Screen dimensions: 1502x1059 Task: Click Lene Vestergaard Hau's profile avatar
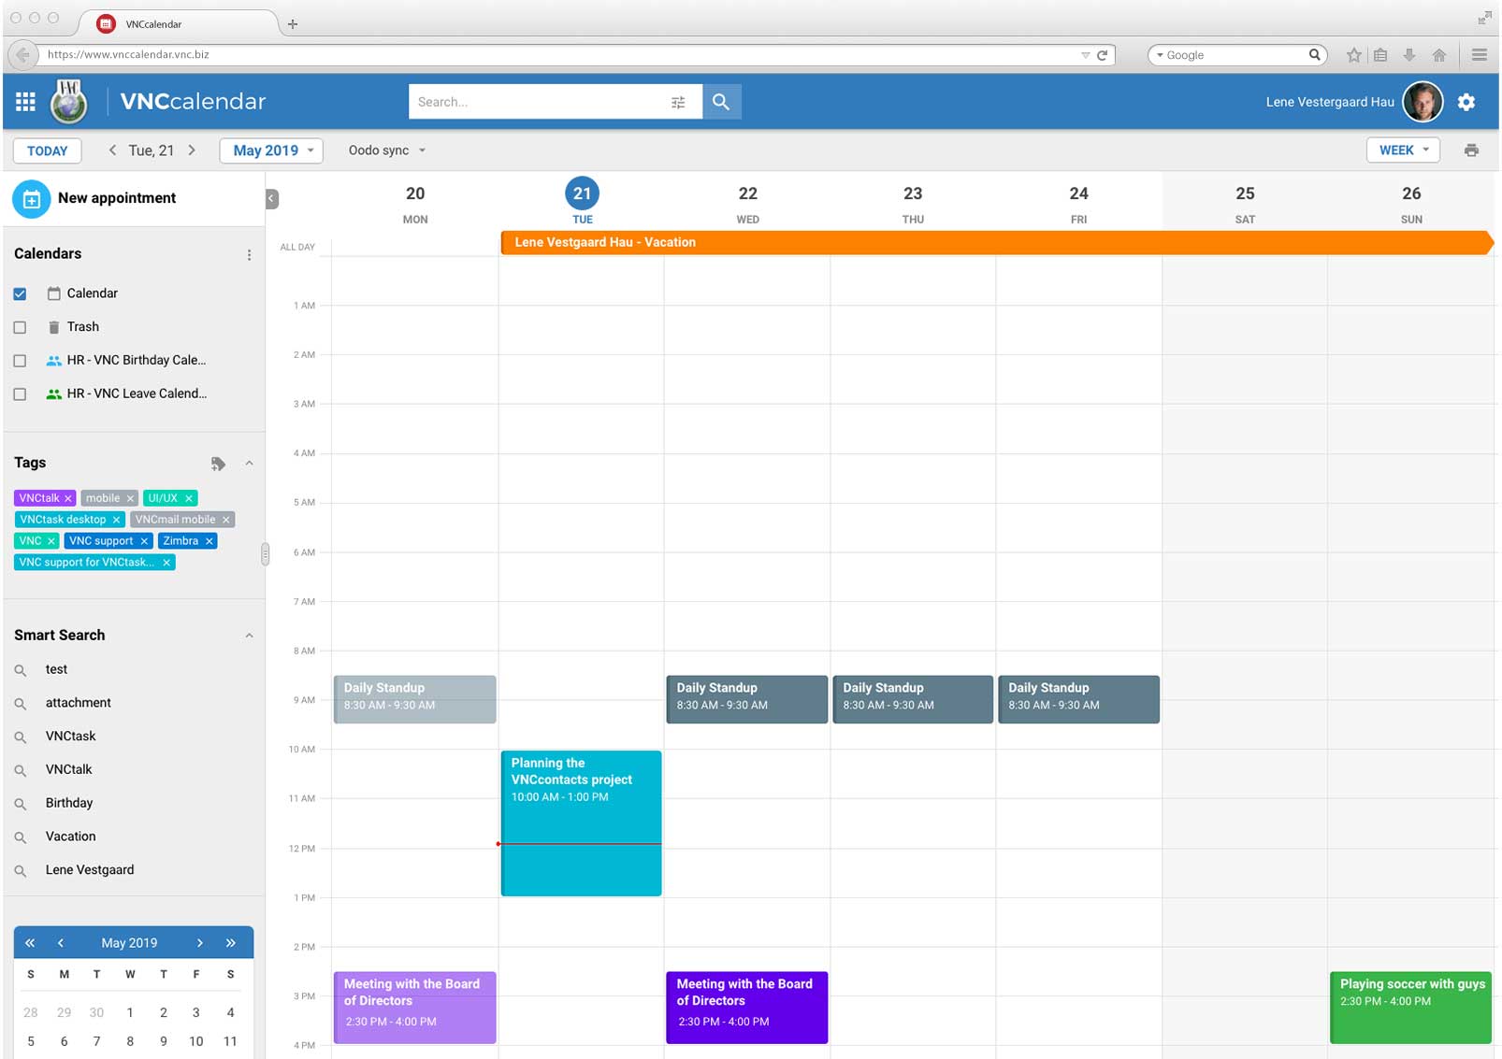coord(1423,102)
